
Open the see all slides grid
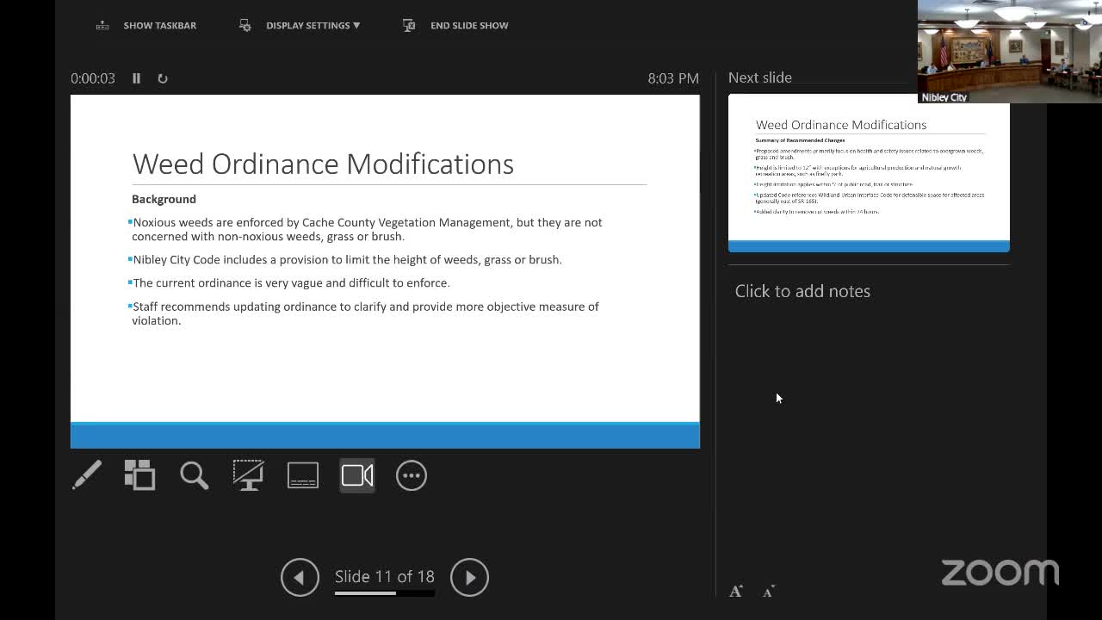click(x=139, y=475)
